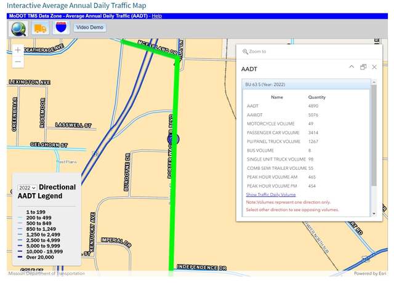Click the Imperial Dr map label
394x283 pixels.
(116, 242)
